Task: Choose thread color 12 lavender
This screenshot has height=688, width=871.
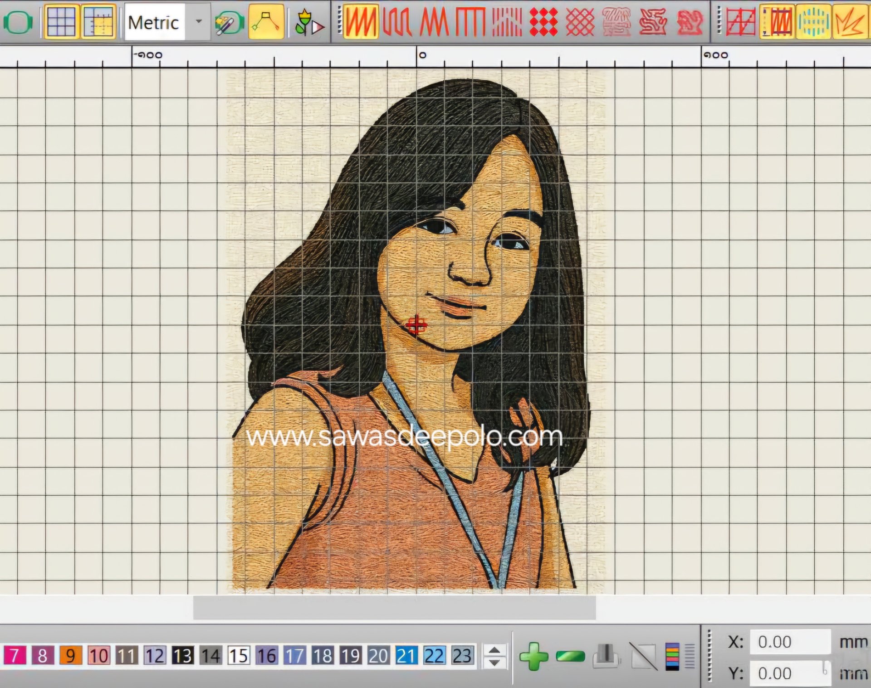Action: point(155,656)
